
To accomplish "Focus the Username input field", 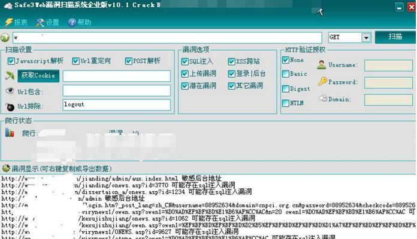I will [x=389, y=65].
